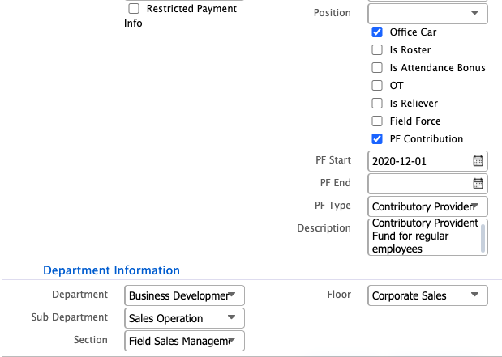Disable the PF Contribution checkbox

[377, 139]
